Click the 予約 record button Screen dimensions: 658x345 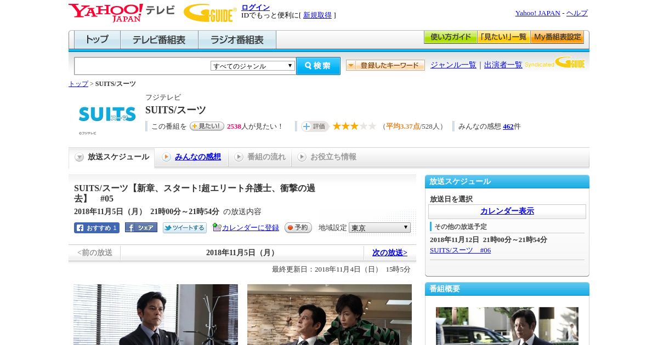tap(298, 227)
